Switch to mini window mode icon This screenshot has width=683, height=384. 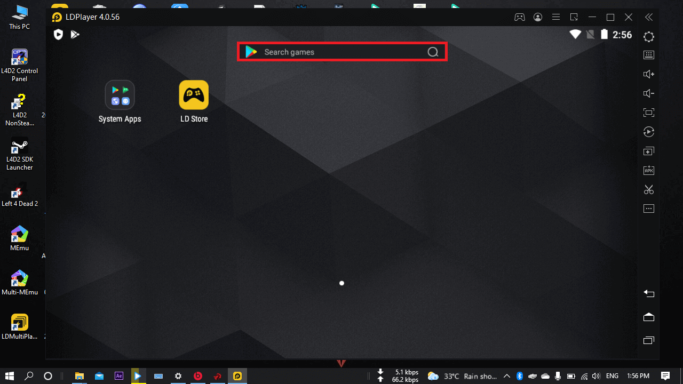(574, 17)
